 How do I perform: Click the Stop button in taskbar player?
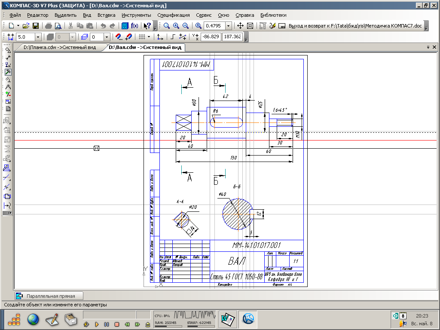pos(117,324)
